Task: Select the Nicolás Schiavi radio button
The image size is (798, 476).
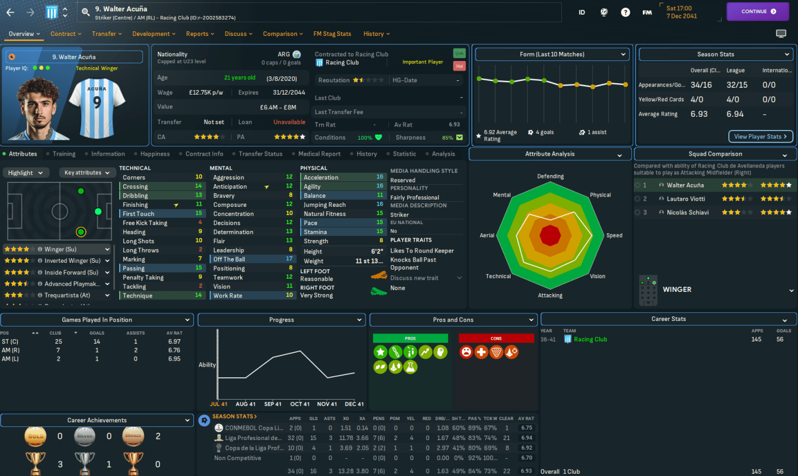Action: click(638, 213)
